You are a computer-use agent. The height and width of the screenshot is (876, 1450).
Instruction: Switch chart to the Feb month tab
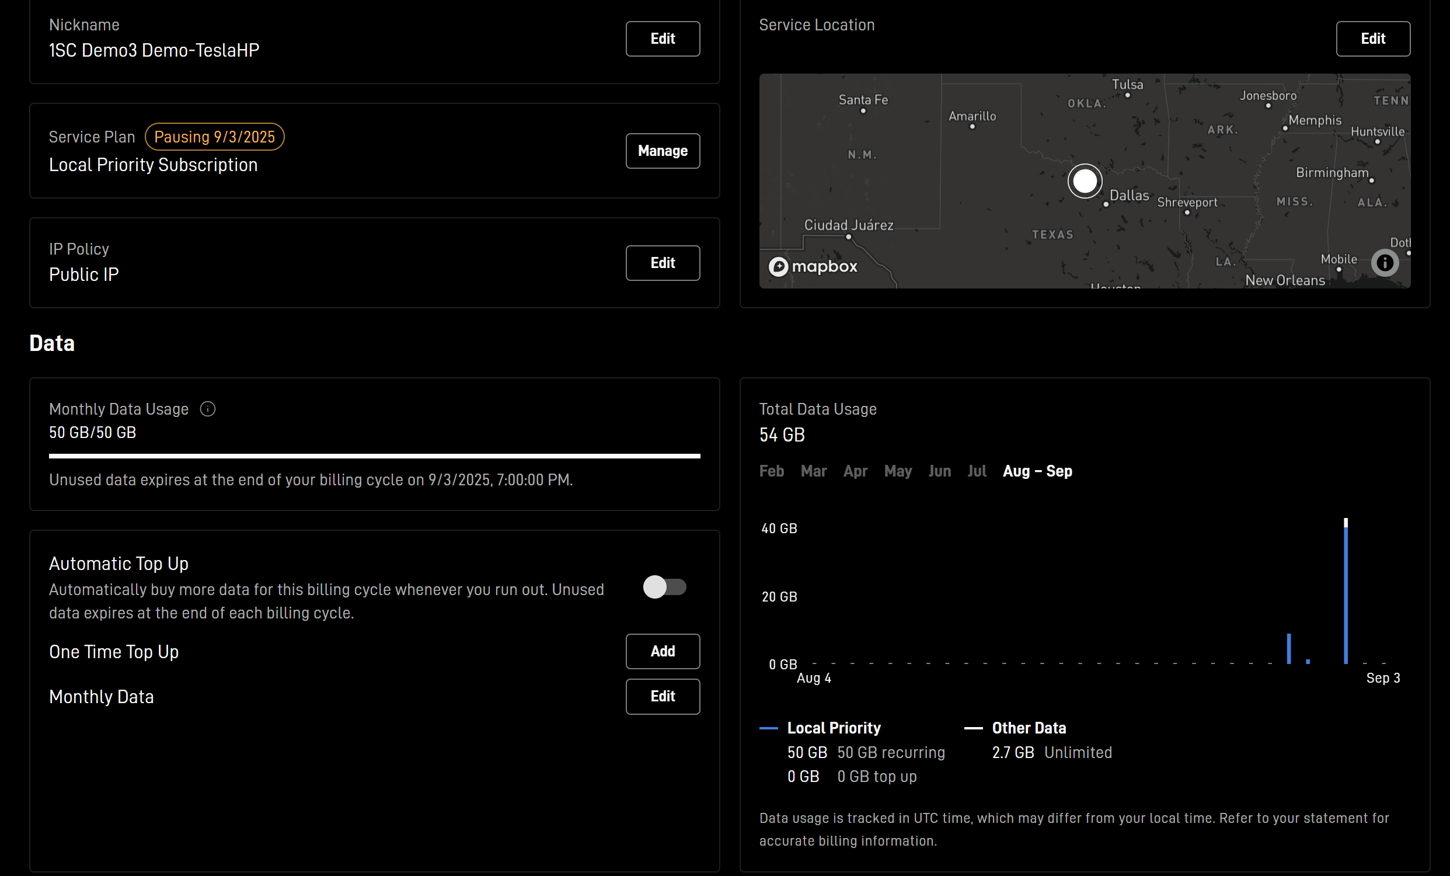click(772, 471)
